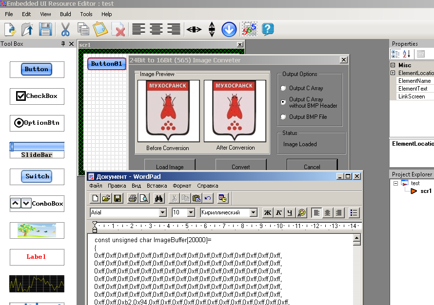The height and width of the screenshot is (305, 434).
Task: Click the Load Image button
Action: click(x=170, y=165)
